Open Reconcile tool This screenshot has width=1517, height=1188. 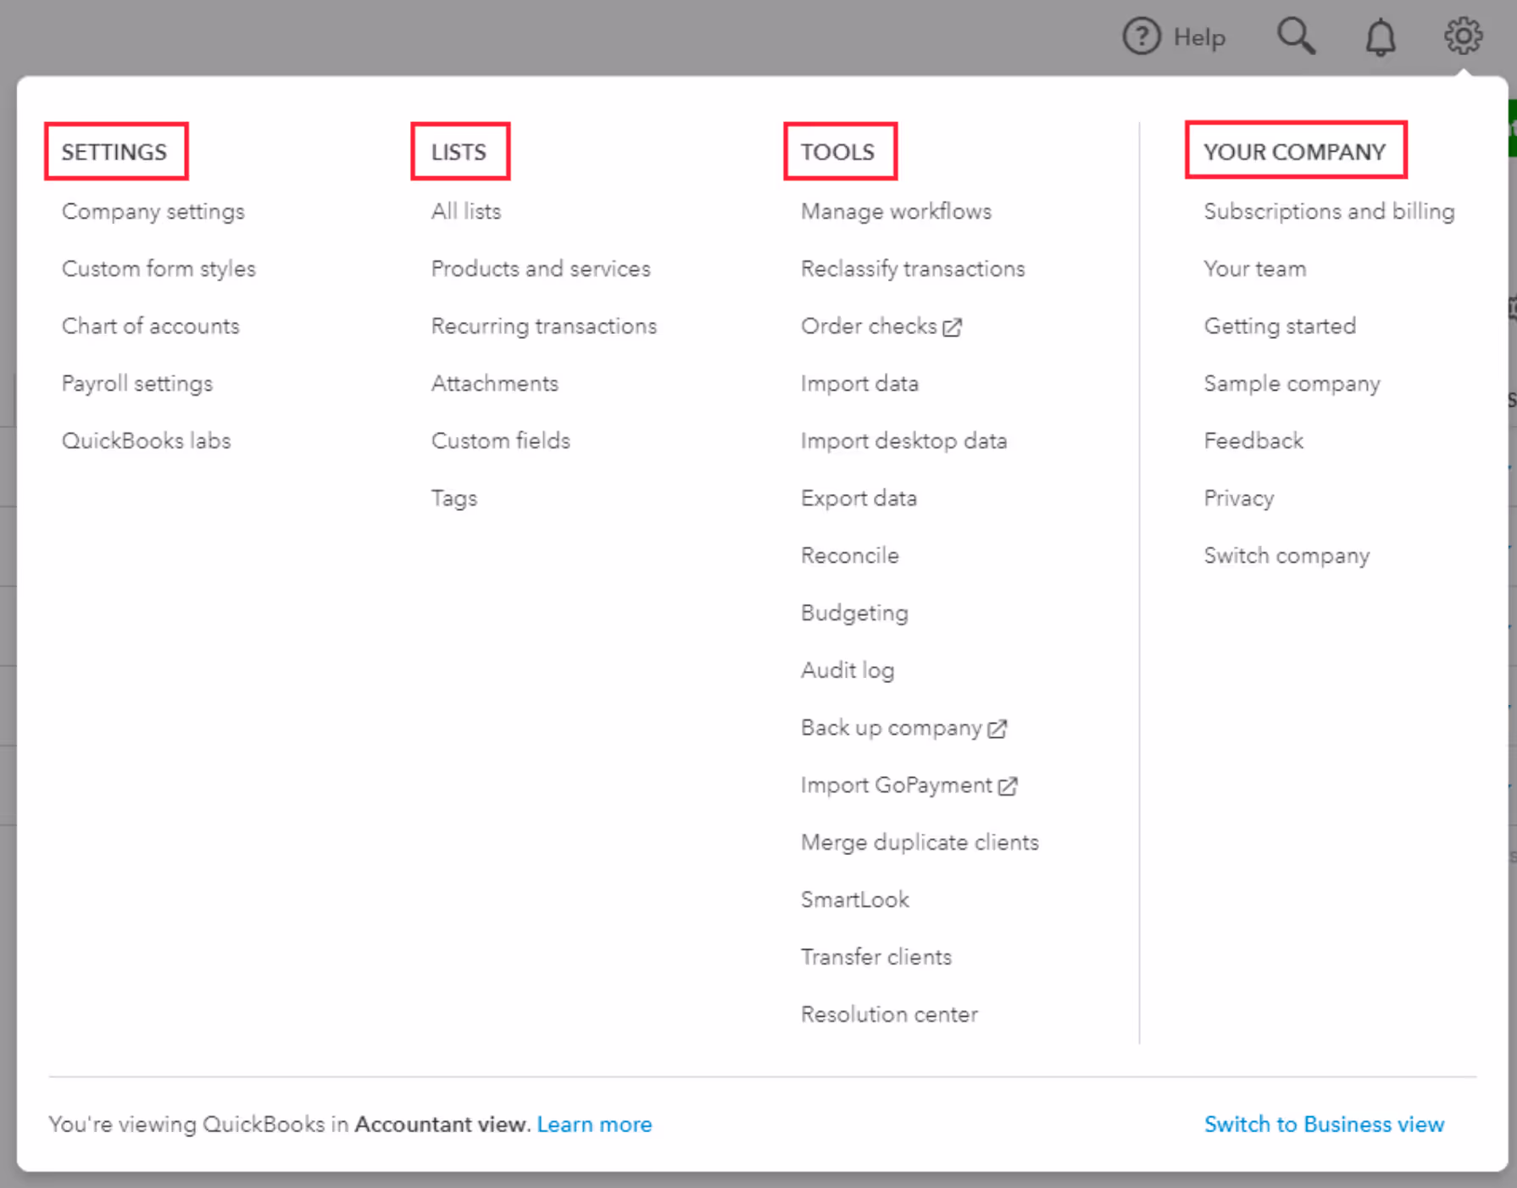coord(850,556)
